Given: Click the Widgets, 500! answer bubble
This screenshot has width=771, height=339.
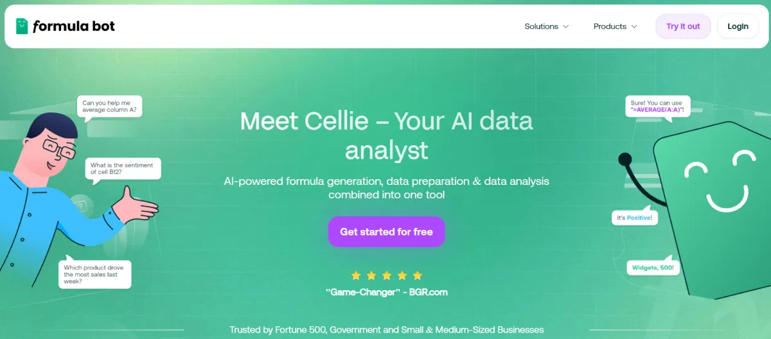Looking at the screenshot, I should (x=652, y=266).
